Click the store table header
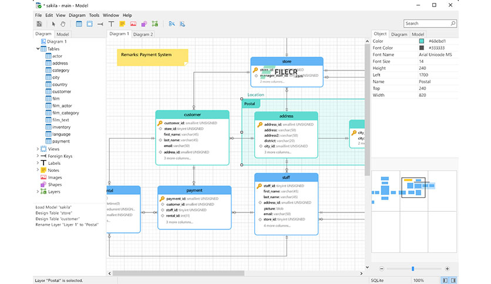Viewport: 491px width, 284px height. click(287, 61)
